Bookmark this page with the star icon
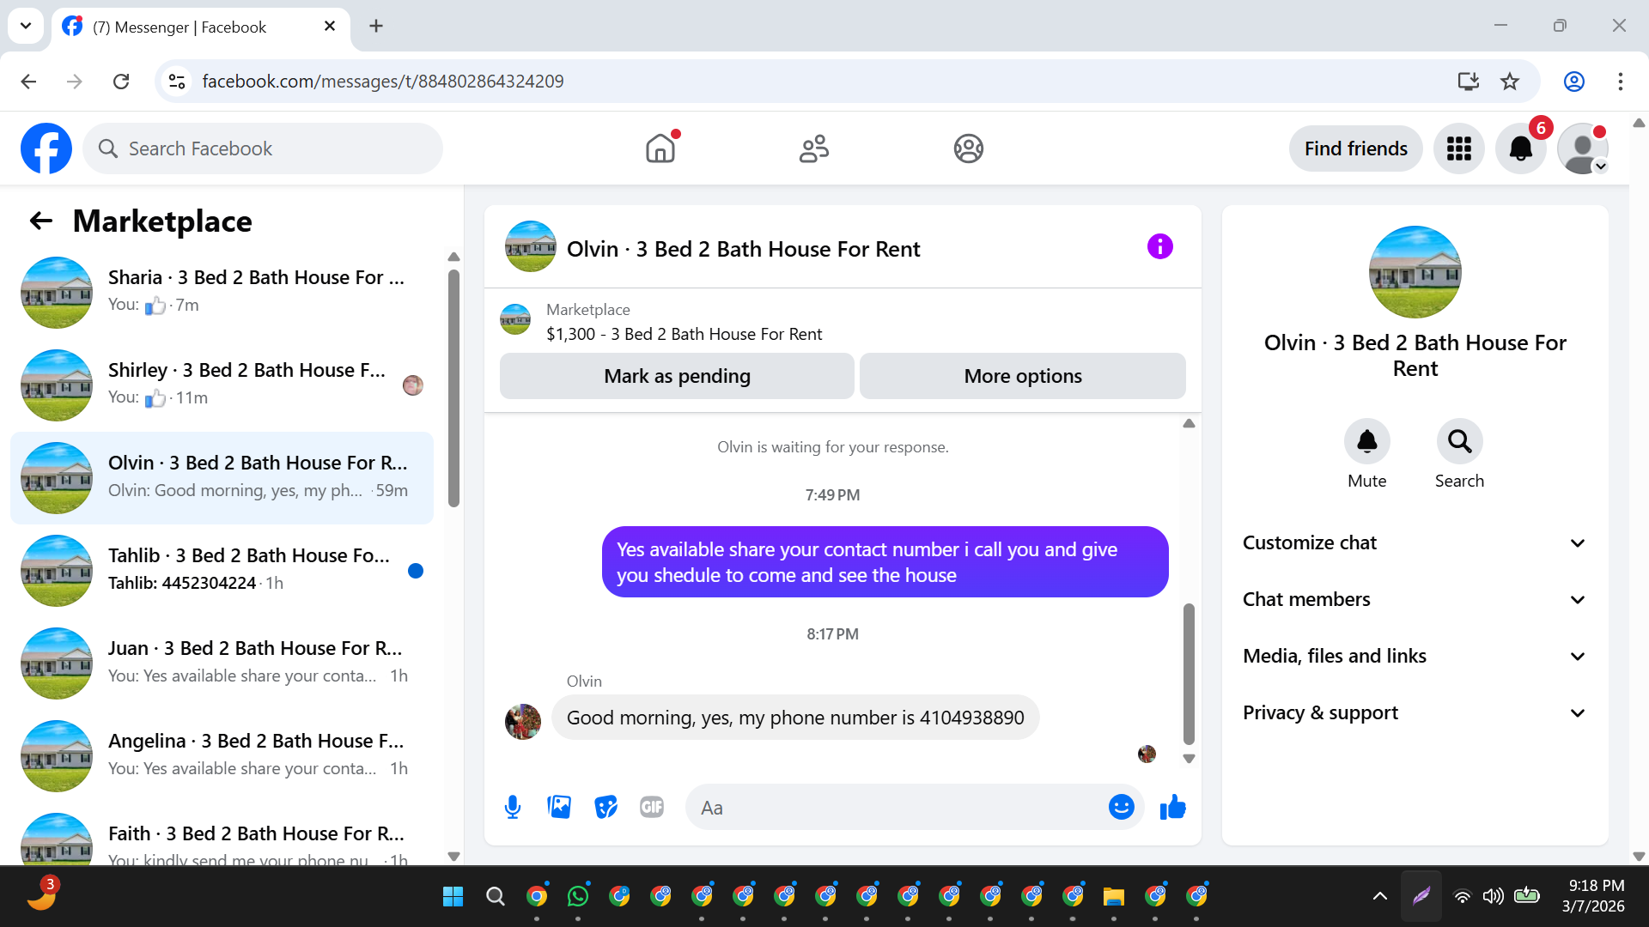Viewport: 1649px width, 927px height. (x=1510, y=82)
